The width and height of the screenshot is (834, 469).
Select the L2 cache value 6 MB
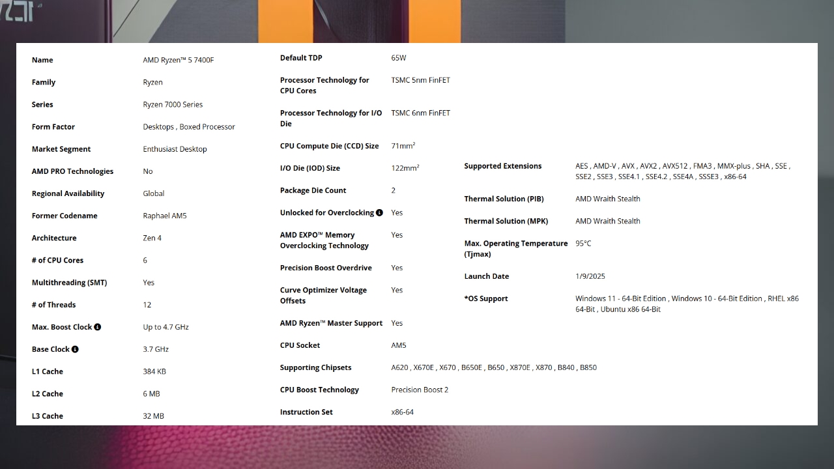click(x=151, y=393)
